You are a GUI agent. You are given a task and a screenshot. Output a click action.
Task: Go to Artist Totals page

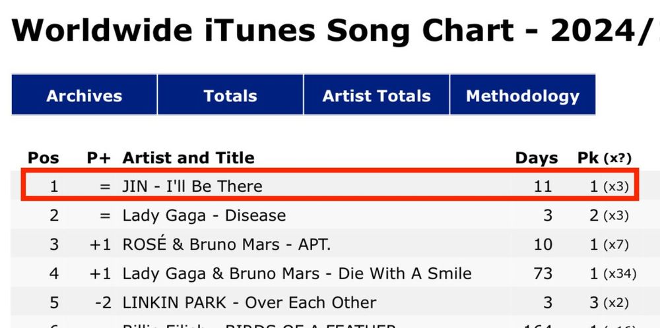[376, 95]
